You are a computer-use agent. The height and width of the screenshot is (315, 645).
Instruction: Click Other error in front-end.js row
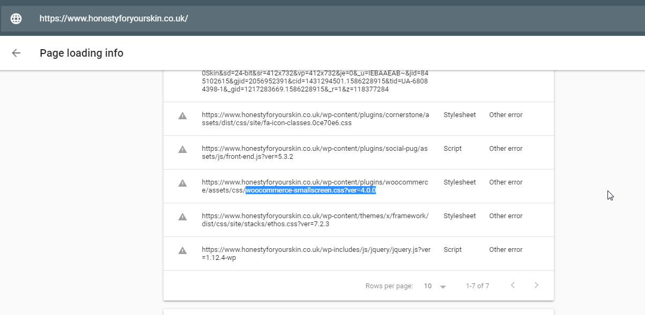(x=506, y=149)
